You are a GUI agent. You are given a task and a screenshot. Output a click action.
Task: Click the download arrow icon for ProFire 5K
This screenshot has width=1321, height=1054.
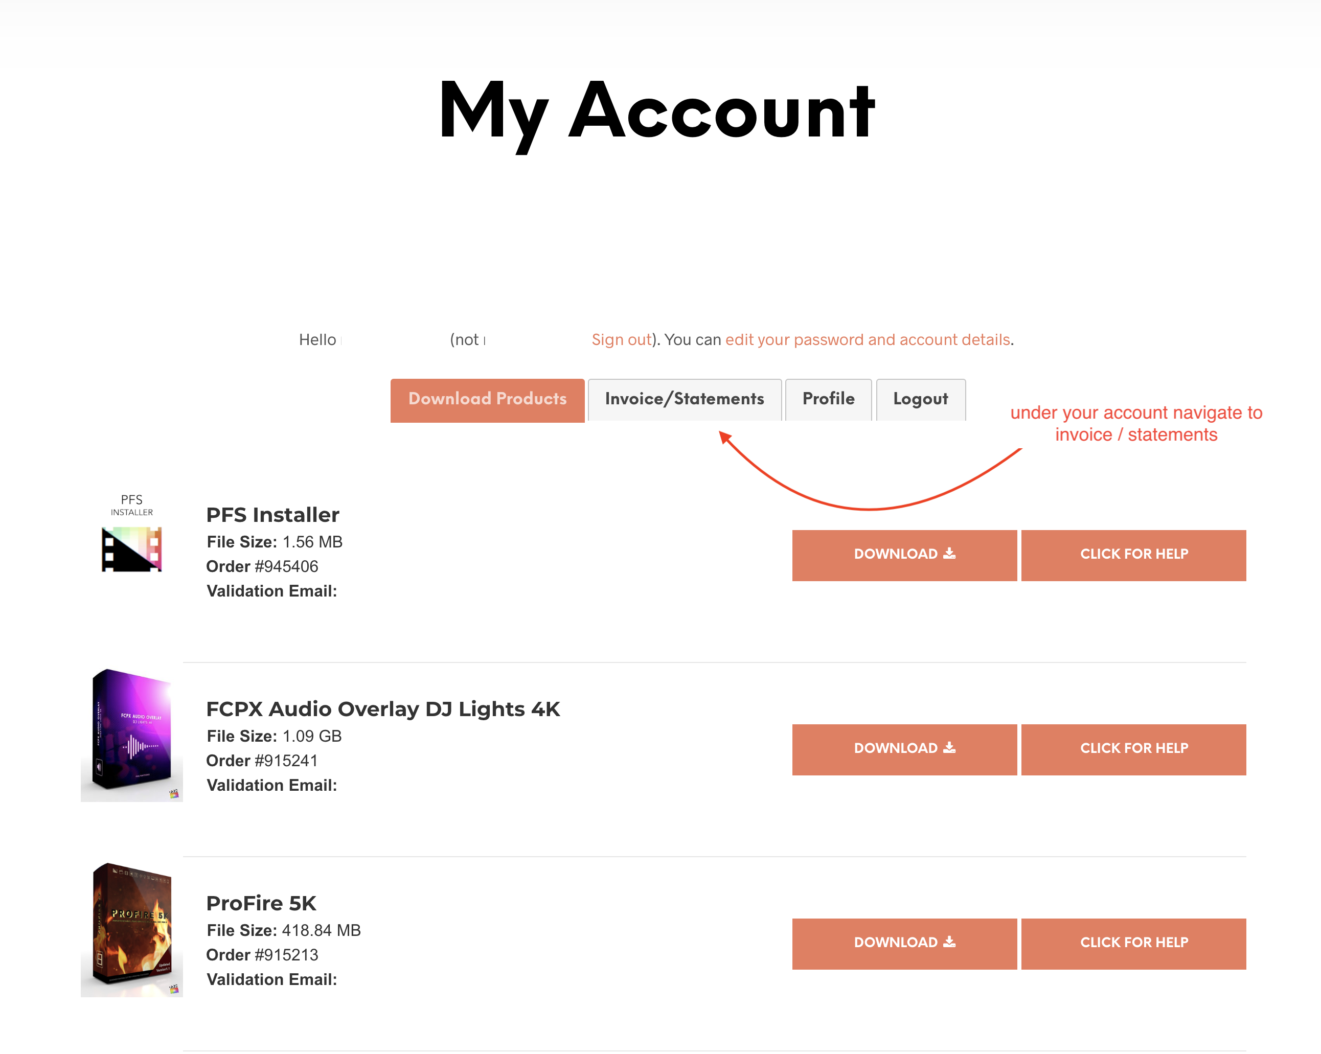point(949,942)
